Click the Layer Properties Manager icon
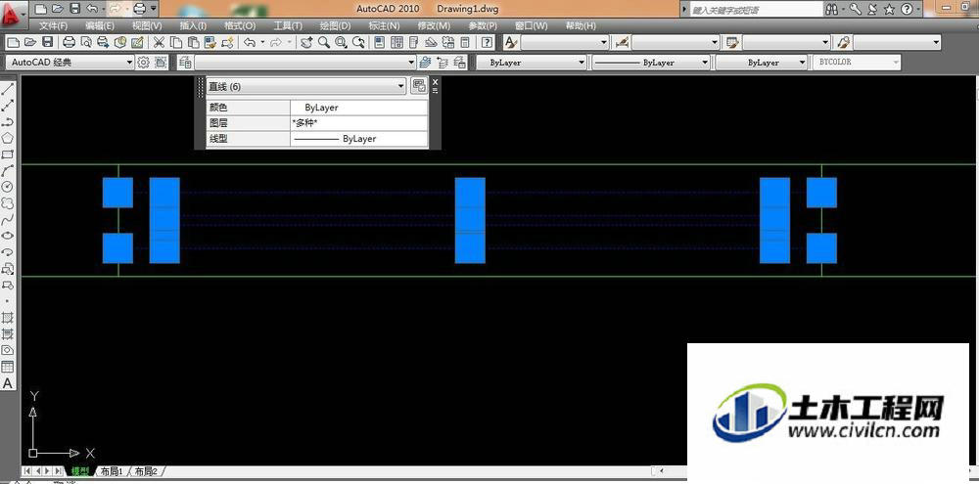 click(x=185, y=63)
